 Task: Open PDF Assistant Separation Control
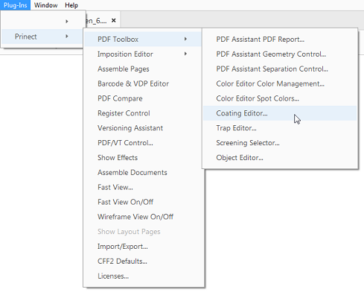(x=280, y=69)
